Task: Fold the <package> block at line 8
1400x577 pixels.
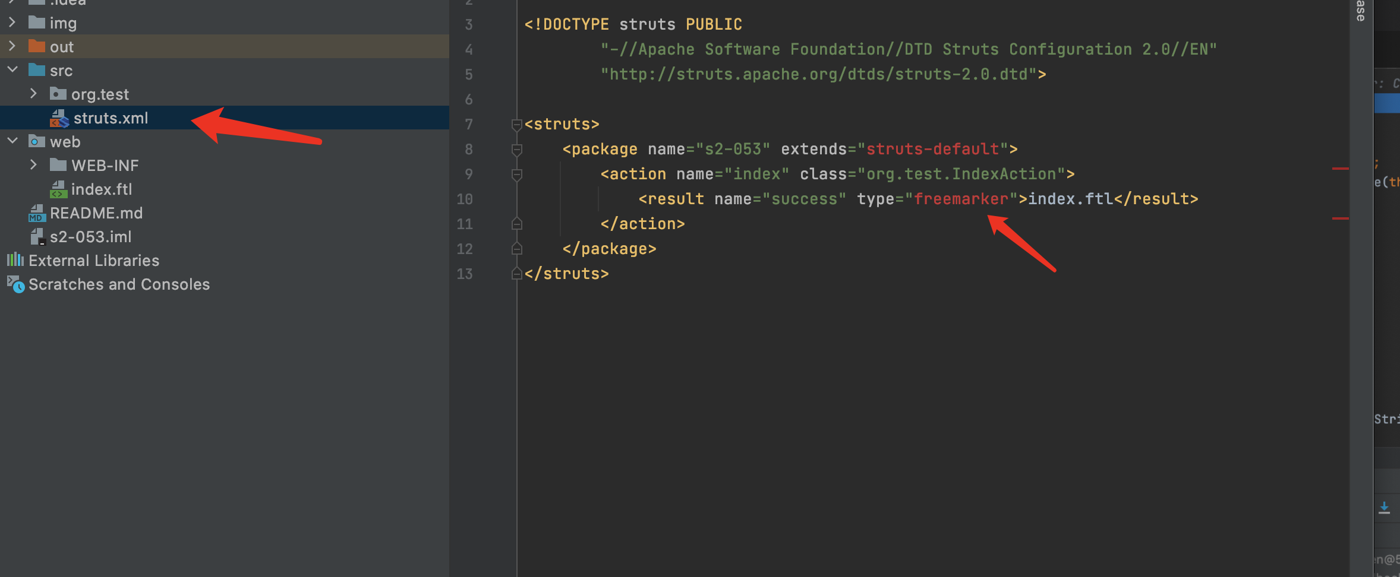Action: point(517,150)
